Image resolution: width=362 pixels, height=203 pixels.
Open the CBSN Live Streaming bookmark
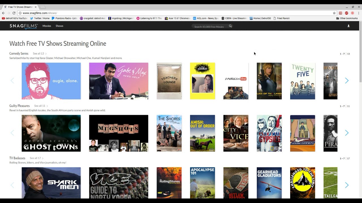pos(234,18)
